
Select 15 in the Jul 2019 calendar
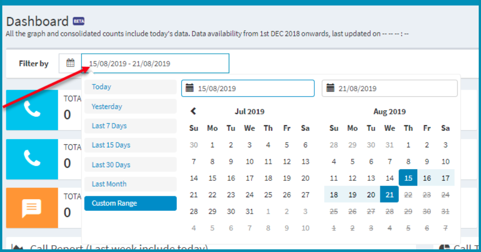click(x=212, y=178)
